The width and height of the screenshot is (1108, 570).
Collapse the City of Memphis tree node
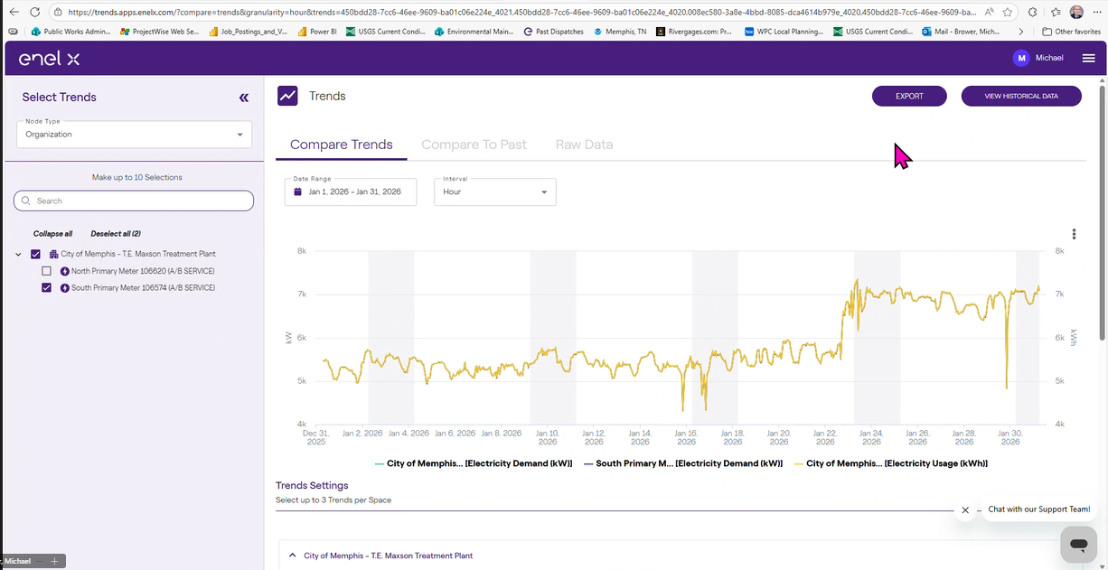tap(19, 255)
